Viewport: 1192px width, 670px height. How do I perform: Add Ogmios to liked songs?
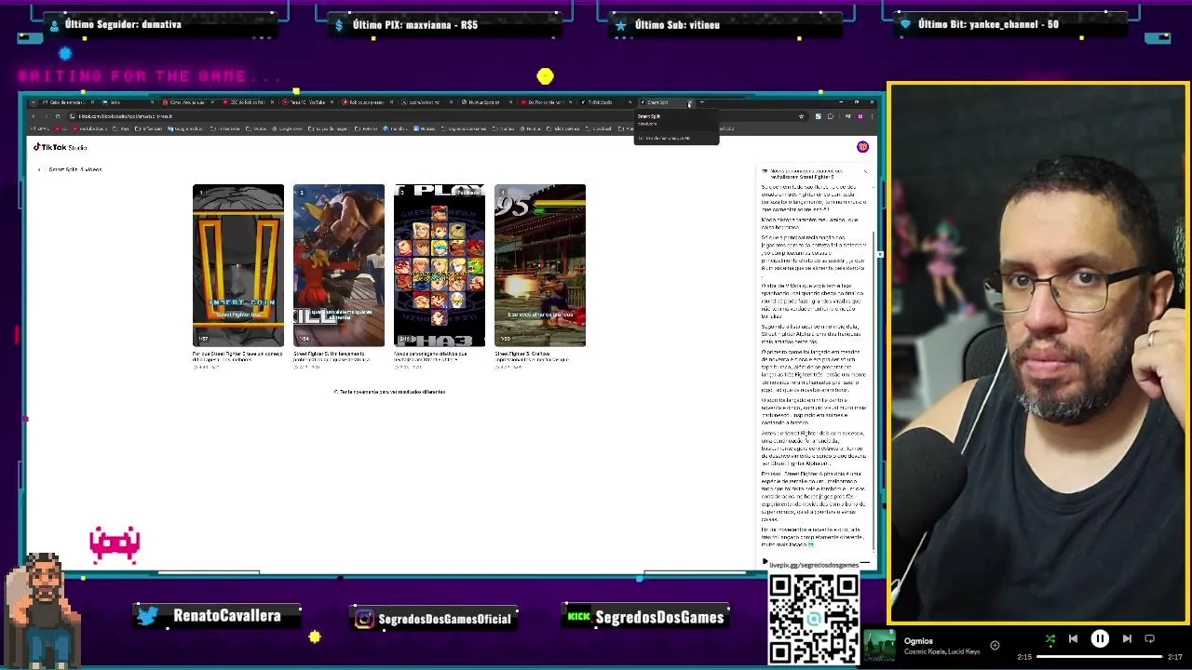tap(995, 645)
